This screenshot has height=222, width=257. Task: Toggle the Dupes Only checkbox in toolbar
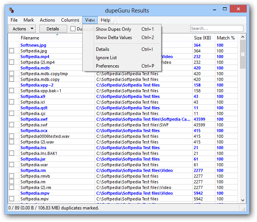(x=73, y=29)
